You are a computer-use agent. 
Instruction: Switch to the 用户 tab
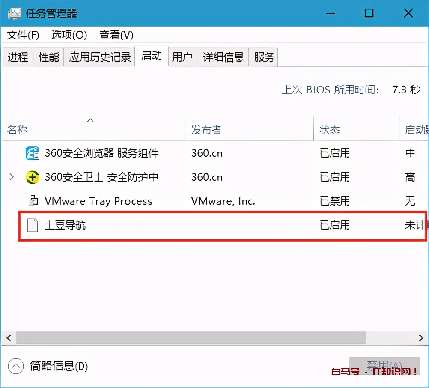[x=182, y=57]
